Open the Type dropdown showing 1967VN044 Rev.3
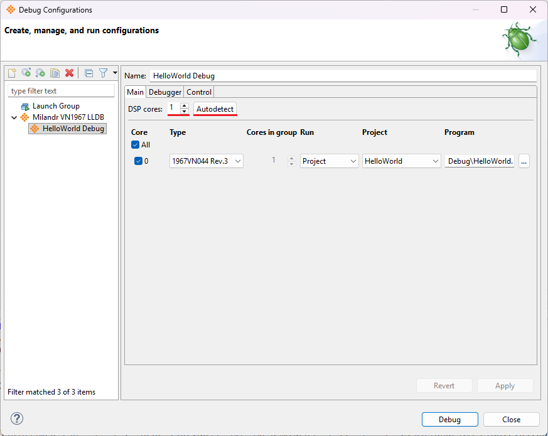The height and width of the screenshot is (436, 548). (x=207, y=161)
